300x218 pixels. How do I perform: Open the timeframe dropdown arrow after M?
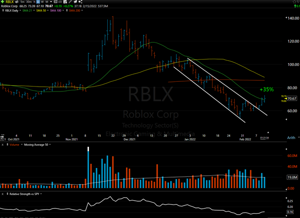pyautogui.click(x=51, y=2)
